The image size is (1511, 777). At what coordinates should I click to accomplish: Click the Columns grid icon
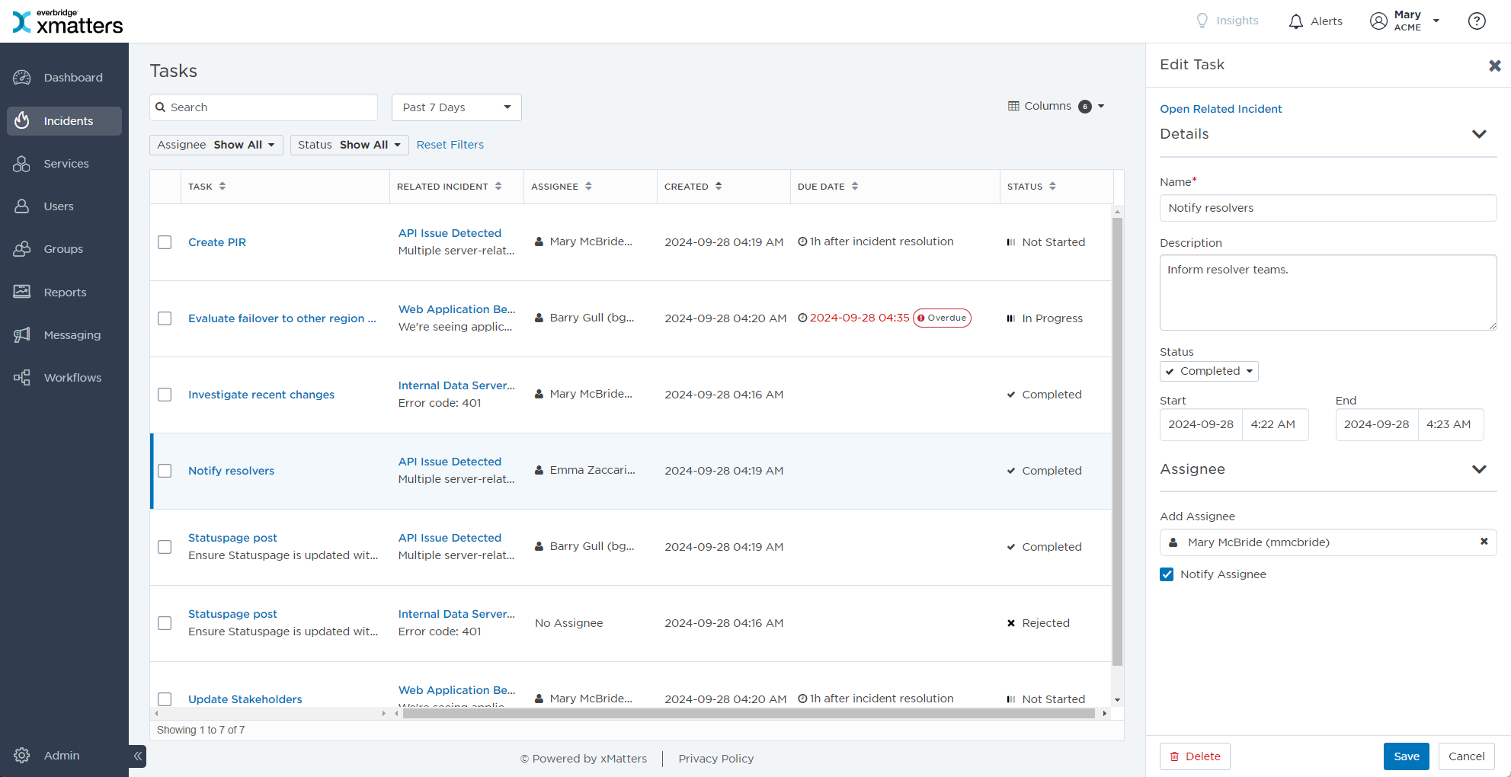(x=1013, y=106)
